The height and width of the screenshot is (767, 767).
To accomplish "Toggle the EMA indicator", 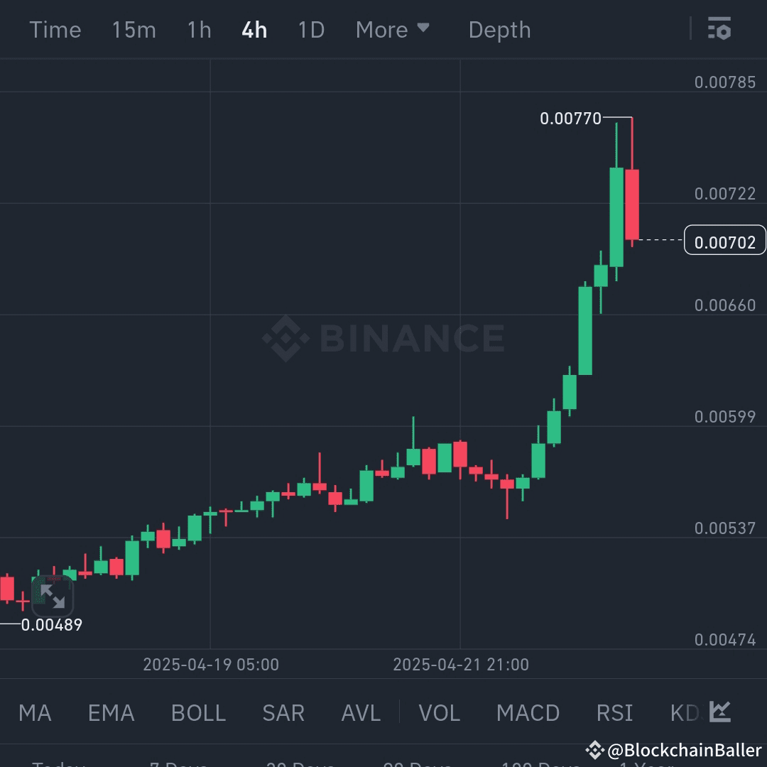I will click(x=111, y=712).
